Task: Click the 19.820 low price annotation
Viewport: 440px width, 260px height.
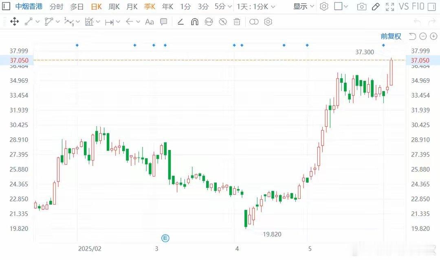Action: (272, 234)
